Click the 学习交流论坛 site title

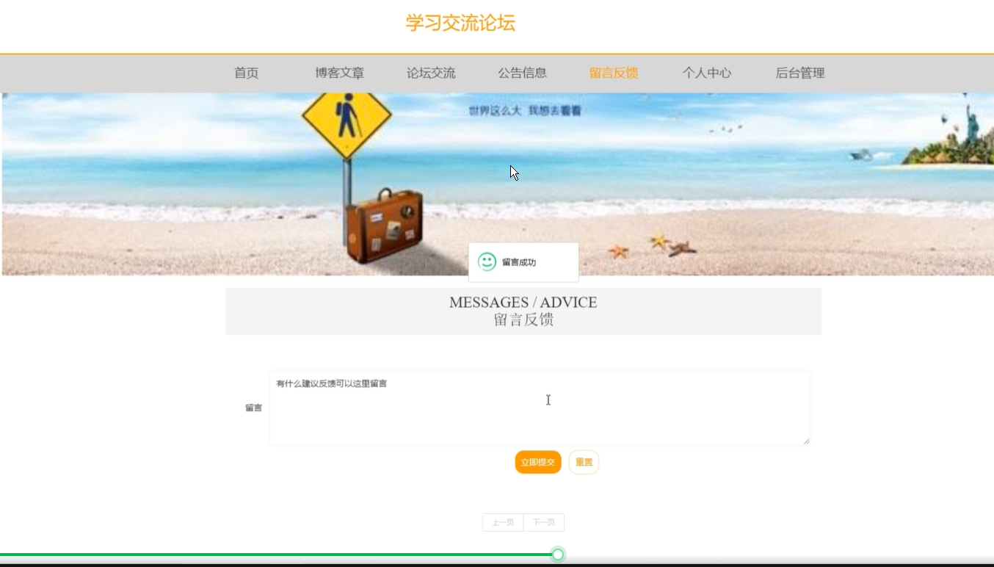(460, 23)
